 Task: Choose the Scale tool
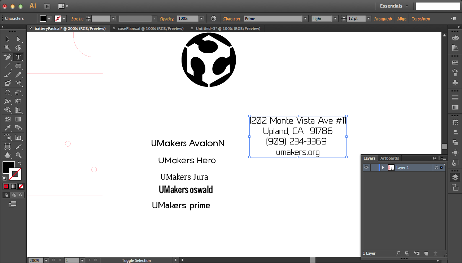pos(18,93)
